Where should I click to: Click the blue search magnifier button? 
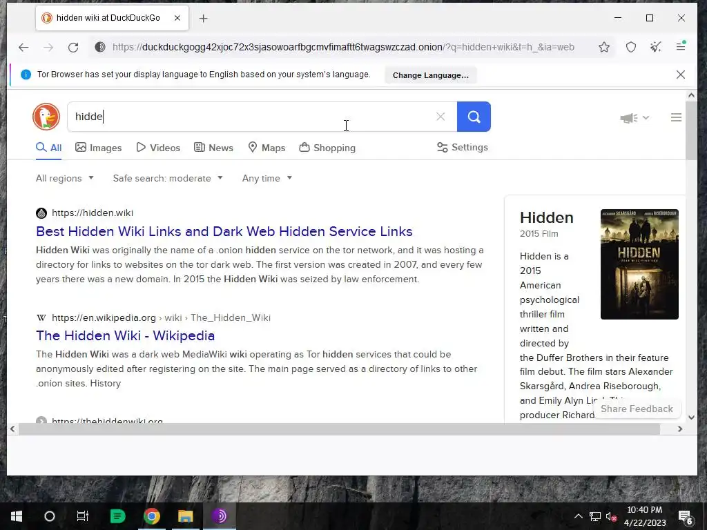tap(474, 117)
